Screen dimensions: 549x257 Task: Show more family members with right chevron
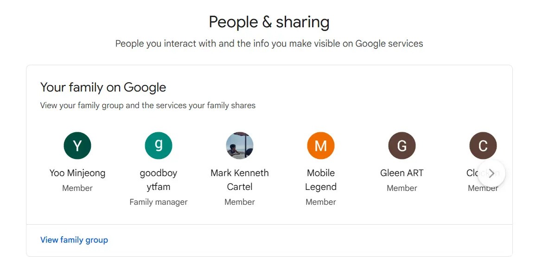tap(492, 173)
